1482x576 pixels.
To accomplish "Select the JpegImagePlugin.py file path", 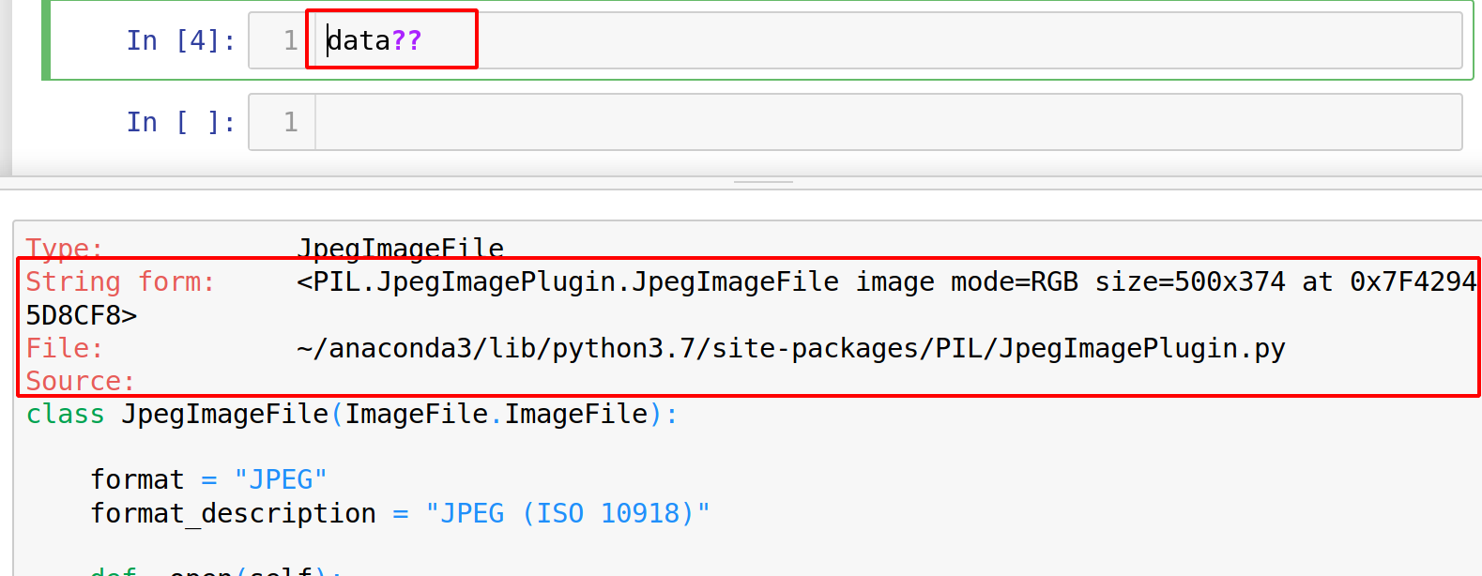I will point(788,347).
